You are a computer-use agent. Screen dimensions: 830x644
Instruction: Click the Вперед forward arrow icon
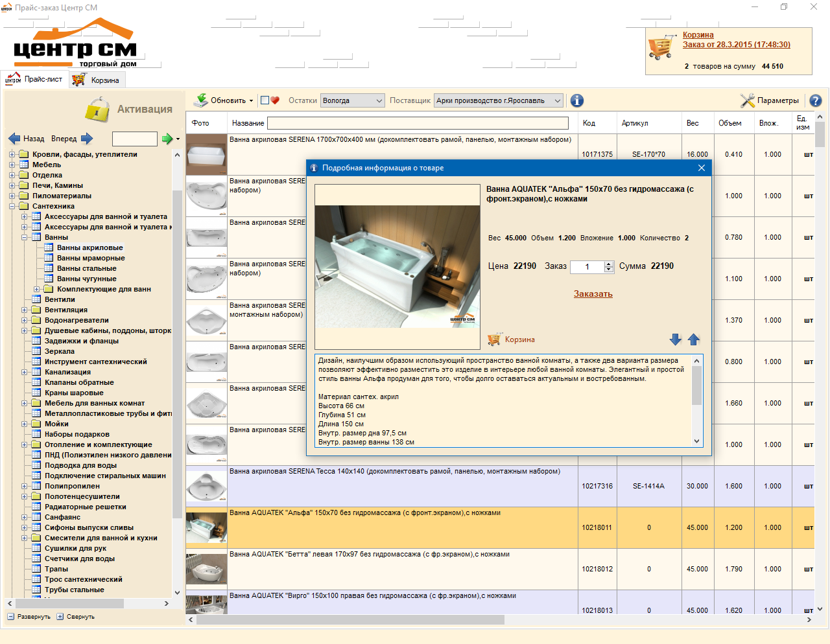point(87,139)
